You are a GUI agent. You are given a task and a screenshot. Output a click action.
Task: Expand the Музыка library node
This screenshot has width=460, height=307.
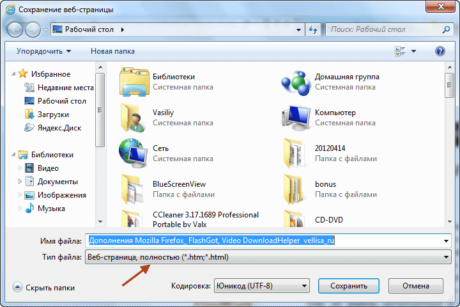point(20,209)
